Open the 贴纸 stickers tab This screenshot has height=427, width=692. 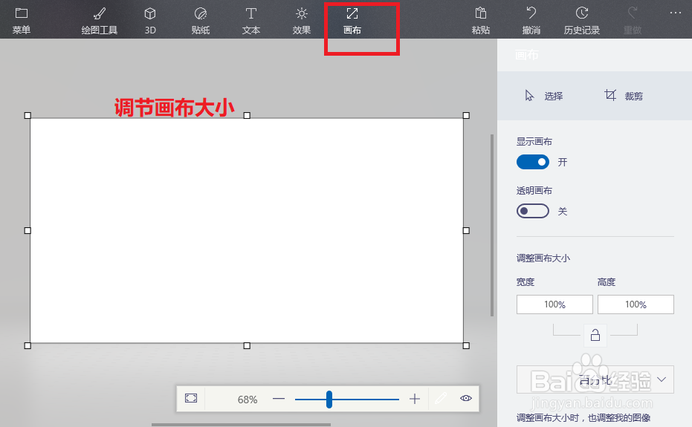point(201,21)
